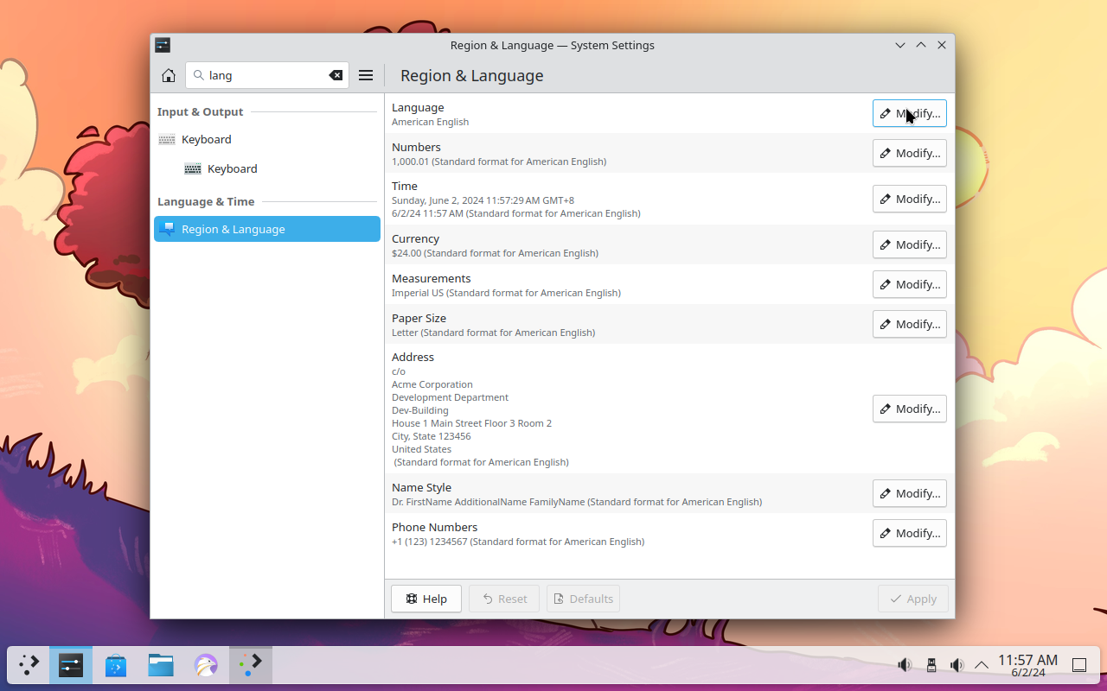1107x691 pixels.
Task: Click the 'Dr. FirstName AdditionalName FamilyName' text
Action: coord(489,502)
